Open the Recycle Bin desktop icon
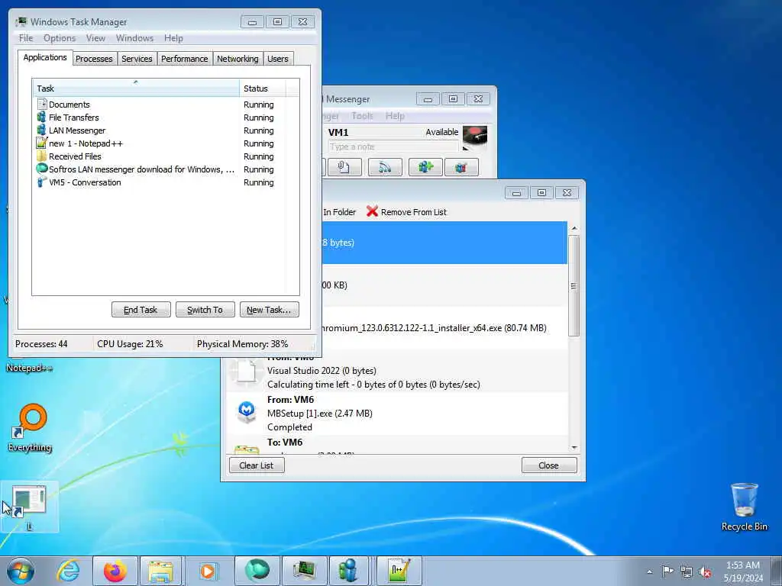Screen dimensions: 782x586 (744, 507)
